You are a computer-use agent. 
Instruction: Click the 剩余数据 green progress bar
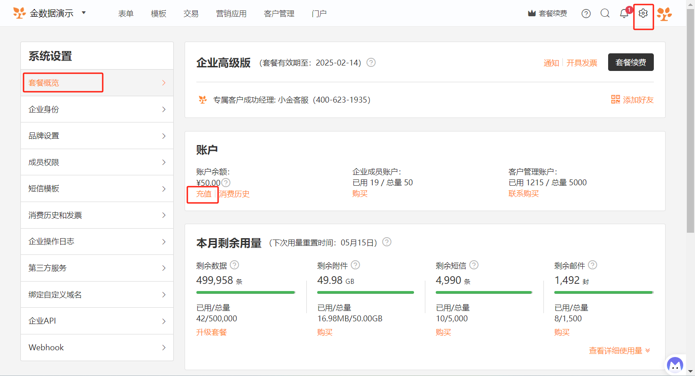[x=246, y=292]
